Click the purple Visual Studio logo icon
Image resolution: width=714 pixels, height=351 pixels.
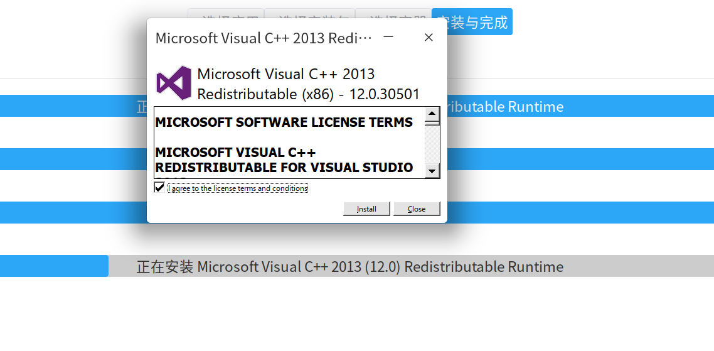pyautogui.click(x=174, y=82)
